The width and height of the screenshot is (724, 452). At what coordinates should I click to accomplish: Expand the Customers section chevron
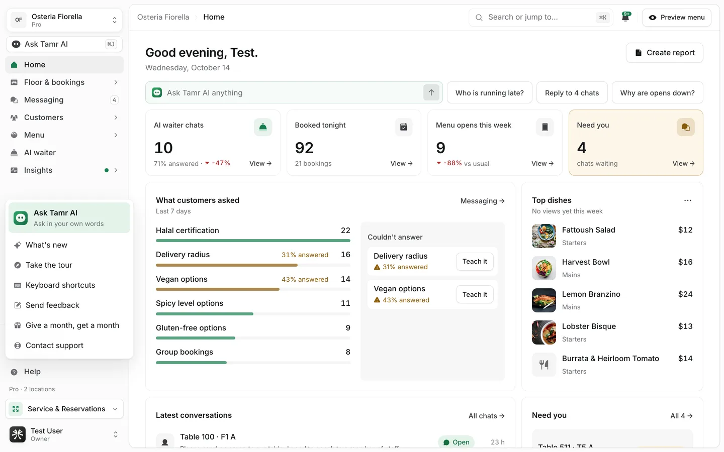point(116,118)
